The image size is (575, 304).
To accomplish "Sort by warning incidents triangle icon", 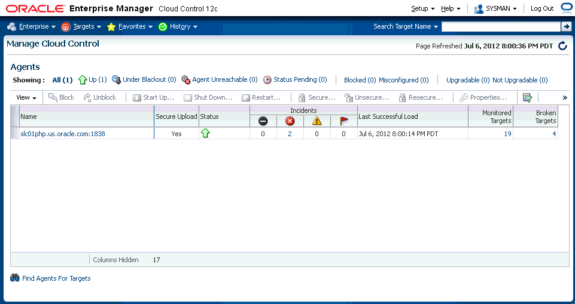I will 317,121.
